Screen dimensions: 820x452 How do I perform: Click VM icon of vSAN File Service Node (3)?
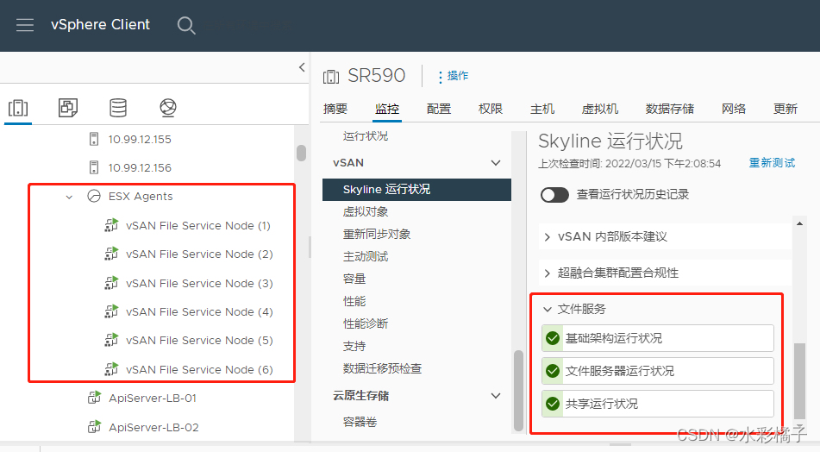pyautogui.click(x=111, y=283)
